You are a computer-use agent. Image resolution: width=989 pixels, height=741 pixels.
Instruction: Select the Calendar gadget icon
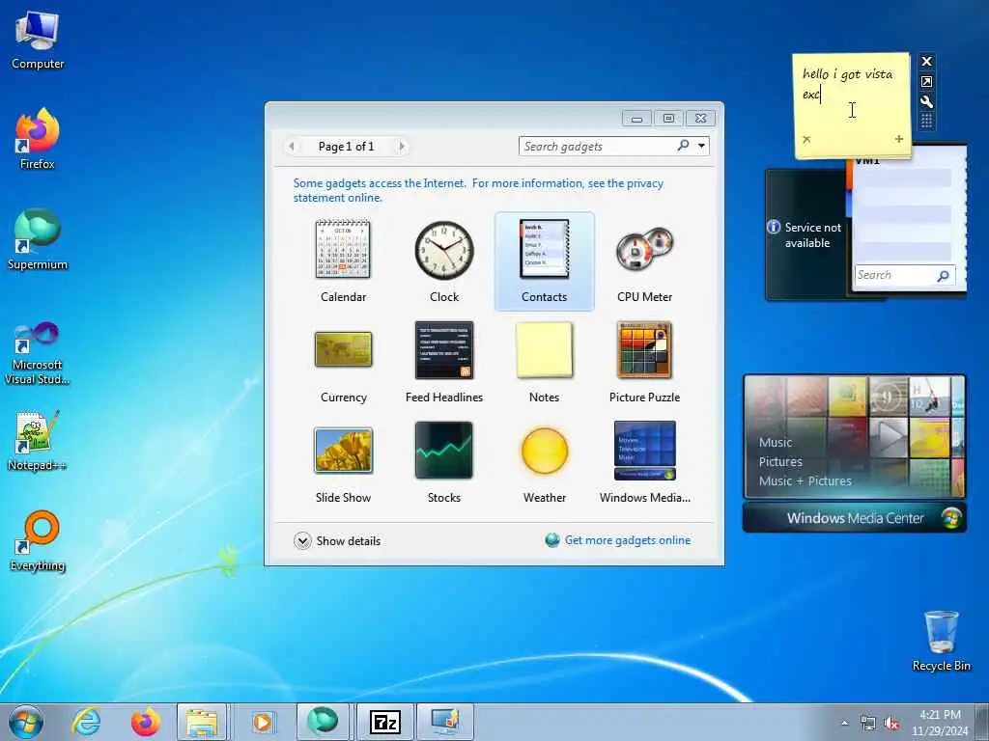343,249
